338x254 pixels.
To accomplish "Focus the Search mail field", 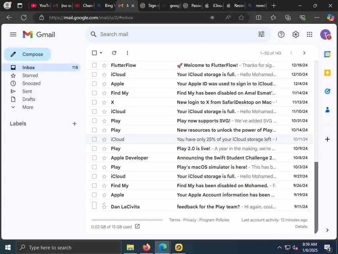I will [x=178, y=34].
